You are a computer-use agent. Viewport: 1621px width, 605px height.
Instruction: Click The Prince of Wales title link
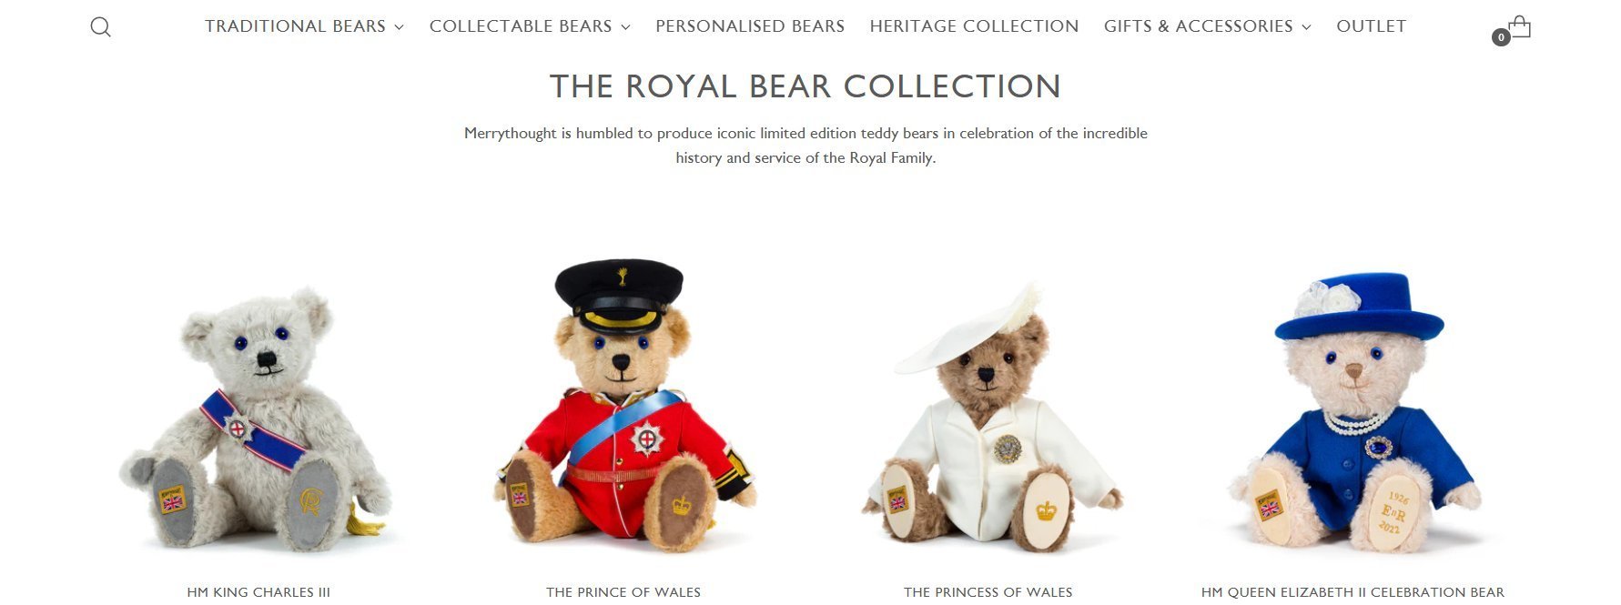point(623,592)
